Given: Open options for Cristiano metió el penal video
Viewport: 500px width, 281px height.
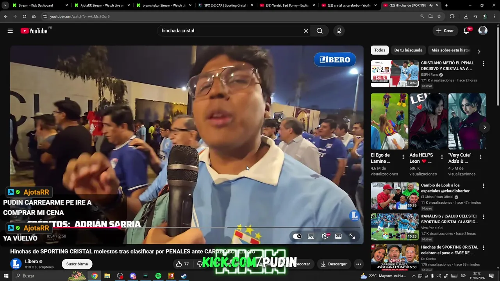Looking at the screenshot, I should [x=484, y=64].
